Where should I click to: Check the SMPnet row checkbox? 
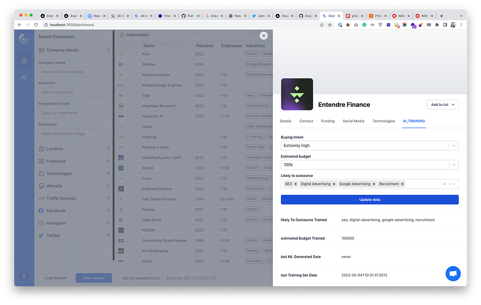(134, 64)
